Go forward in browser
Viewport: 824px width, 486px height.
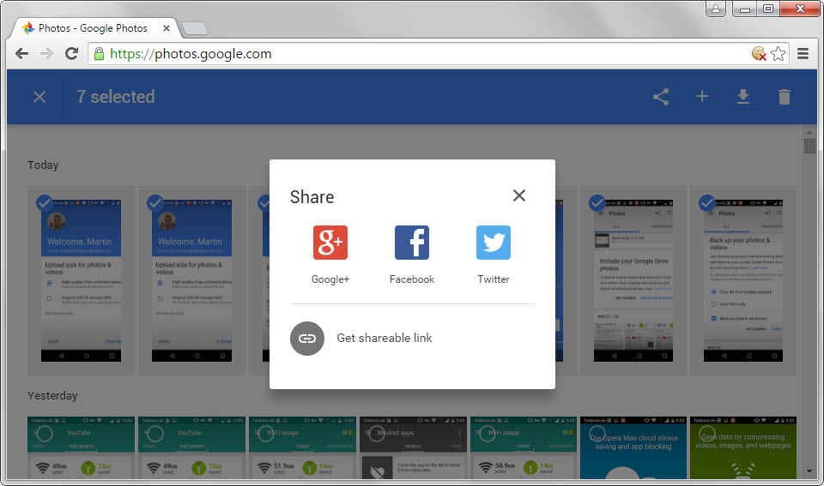tap(46, 53)
